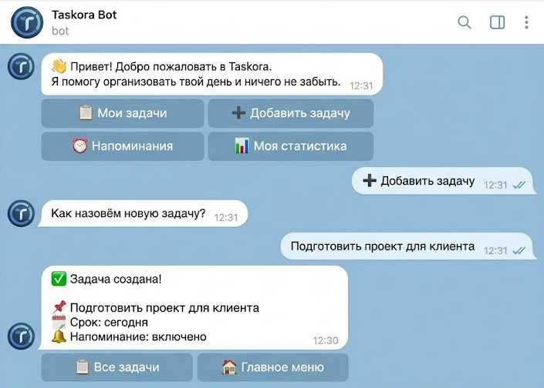
Task: Open Taskora Bot profile avatar in header
Action: [27, 22]
